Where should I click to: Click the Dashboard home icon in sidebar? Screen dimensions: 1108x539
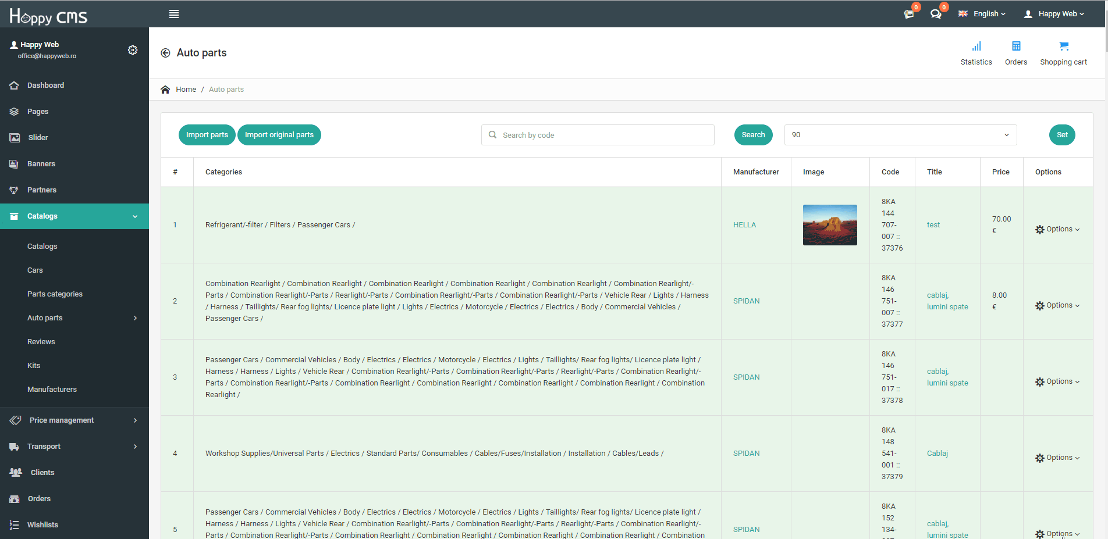click(x=14, y=85)
